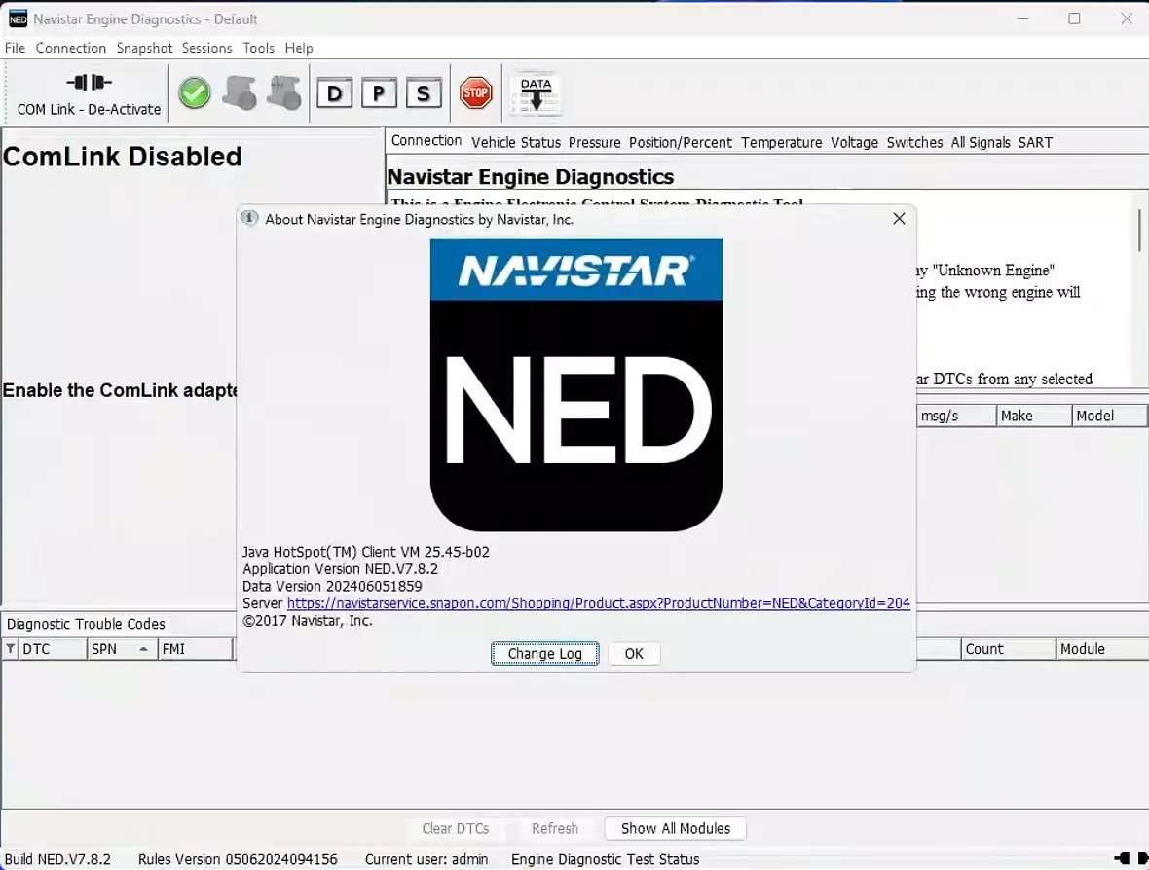Click the green checkmark status icon

point(194,92)
